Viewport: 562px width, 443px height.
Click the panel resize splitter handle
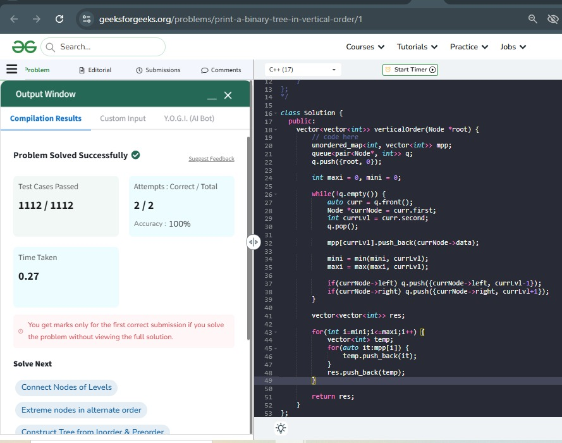[x=254, y=242]
